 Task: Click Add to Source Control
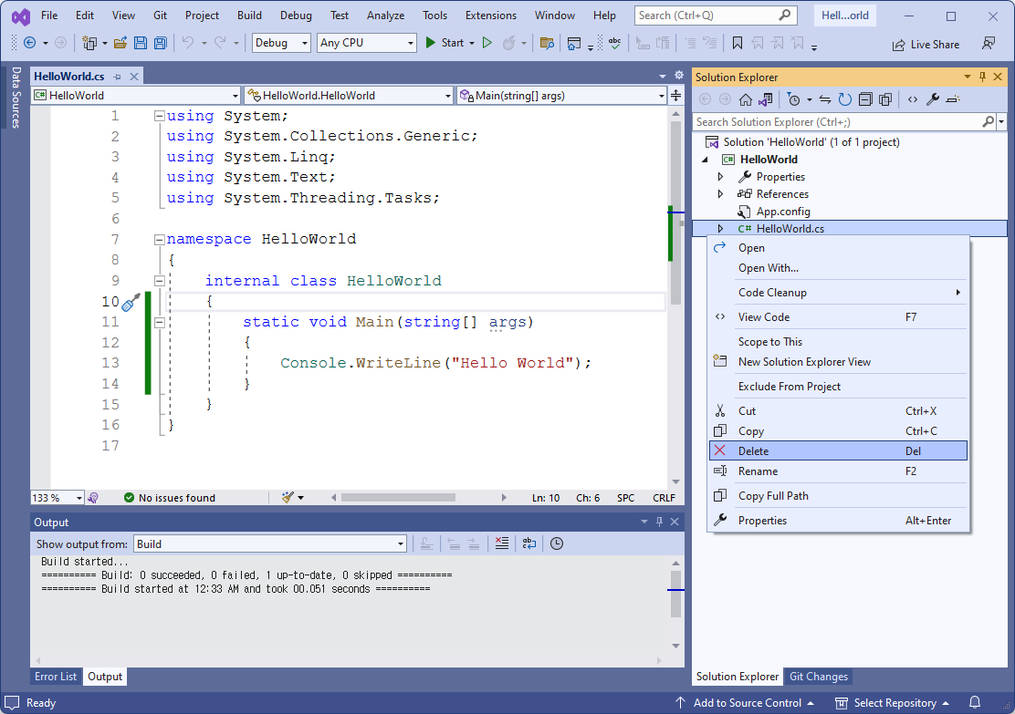coord(745,702)
